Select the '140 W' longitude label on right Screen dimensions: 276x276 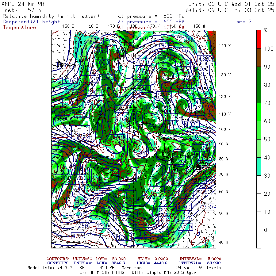click(x=224, y=46)
